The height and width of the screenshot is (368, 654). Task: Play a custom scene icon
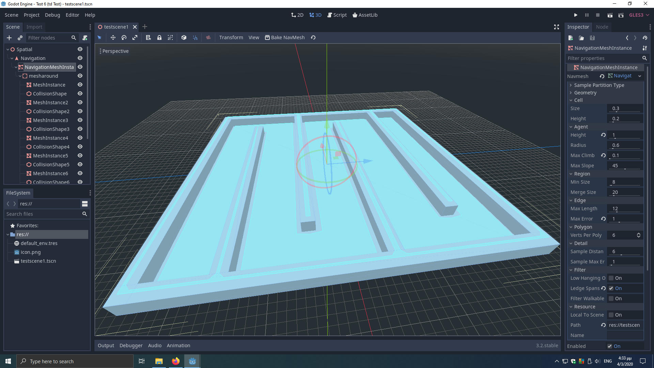coord(621,15)
